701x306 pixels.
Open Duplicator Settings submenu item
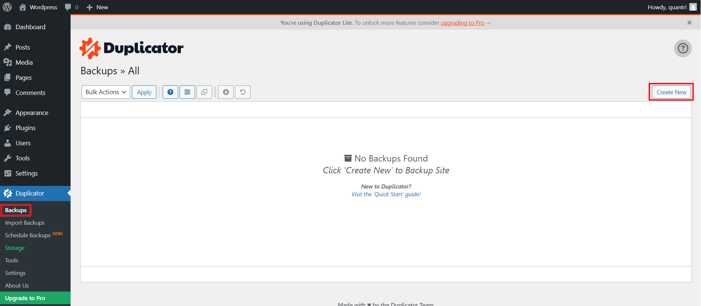click(15, 273)
